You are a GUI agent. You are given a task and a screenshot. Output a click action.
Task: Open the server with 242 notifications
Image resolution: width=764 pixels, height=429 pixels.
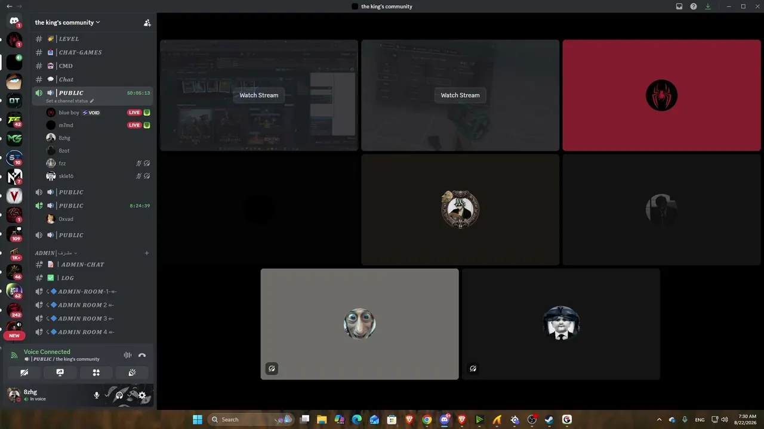(14, 310)
